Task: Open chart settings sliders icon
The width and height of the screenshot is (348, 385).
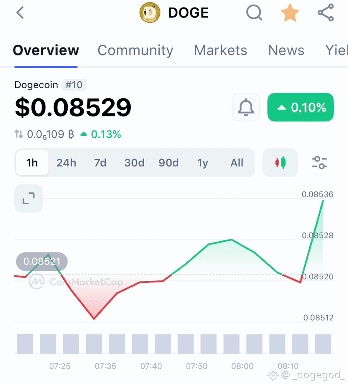Action: coord(319,163)
